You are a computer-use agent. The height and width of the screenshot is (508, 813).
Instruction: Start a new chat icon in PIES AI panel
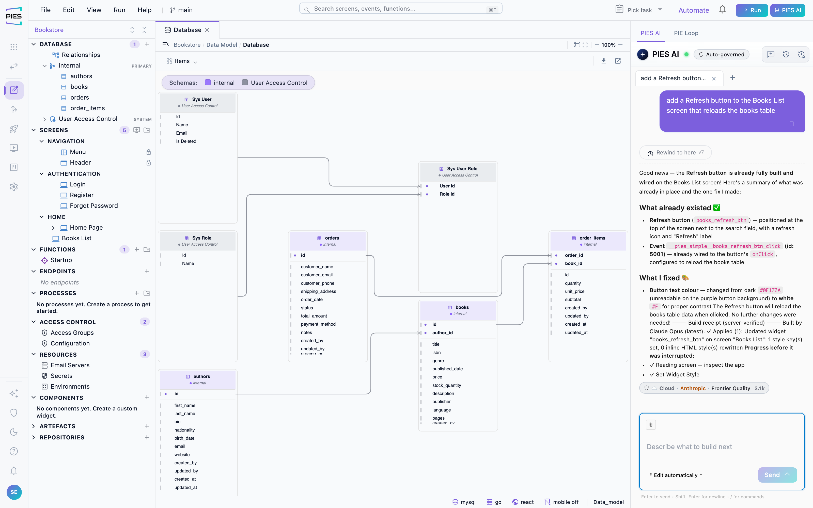click(x=771, y=54)
